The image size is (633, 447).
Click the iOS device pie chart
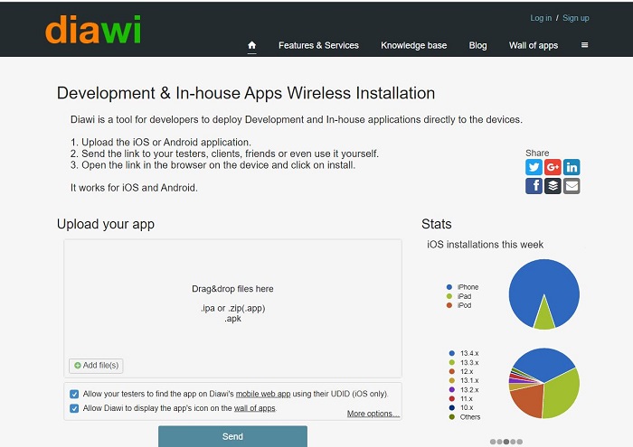(544, 294)
